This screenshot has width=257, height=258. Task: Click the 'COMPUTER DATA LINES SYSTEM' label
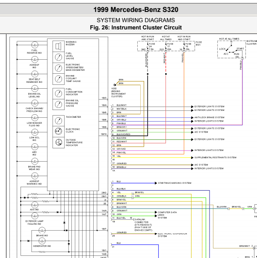click(167, 215)
